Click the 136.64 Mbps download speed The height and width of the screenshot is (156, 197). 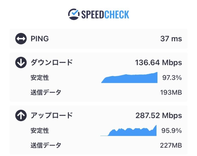point(158,62)
